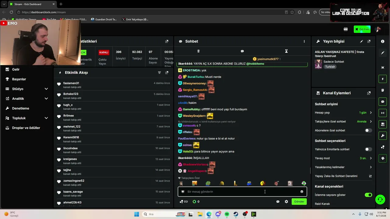Screen dimensions: 390x219
Task: Open Guardian Druid bookmark
Action: tap(104, 19)
